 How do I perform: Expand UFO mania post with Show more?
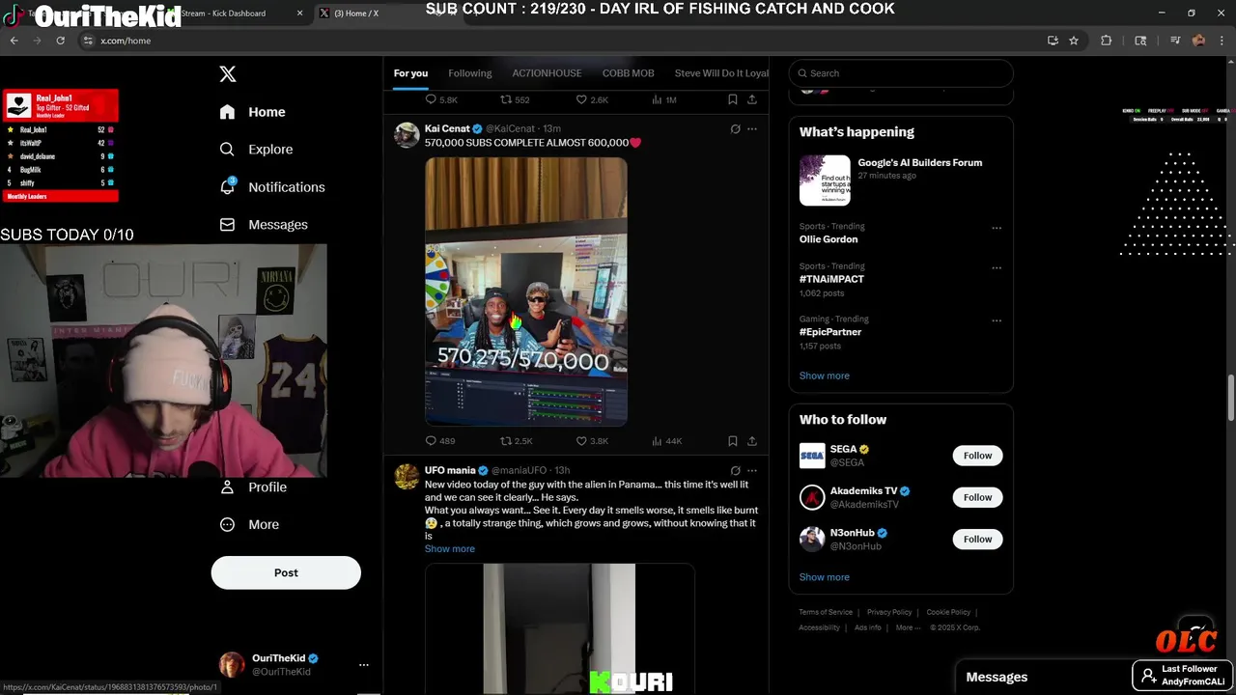point(450,549)
